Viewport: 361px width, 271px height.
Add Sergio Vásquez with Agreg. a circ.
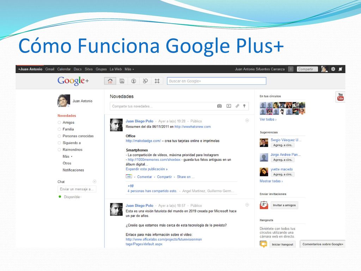(x=282, y=145)
